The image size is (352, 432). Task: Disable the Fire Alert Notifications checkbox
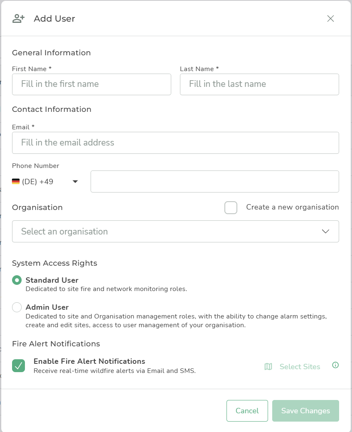point(18,366)
